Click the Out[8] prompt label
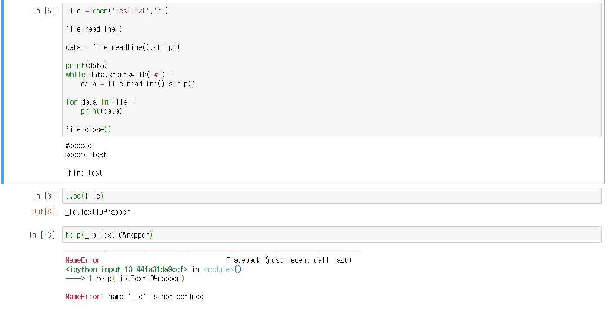Viewport: 609px width, 325px height. (45, 212)
